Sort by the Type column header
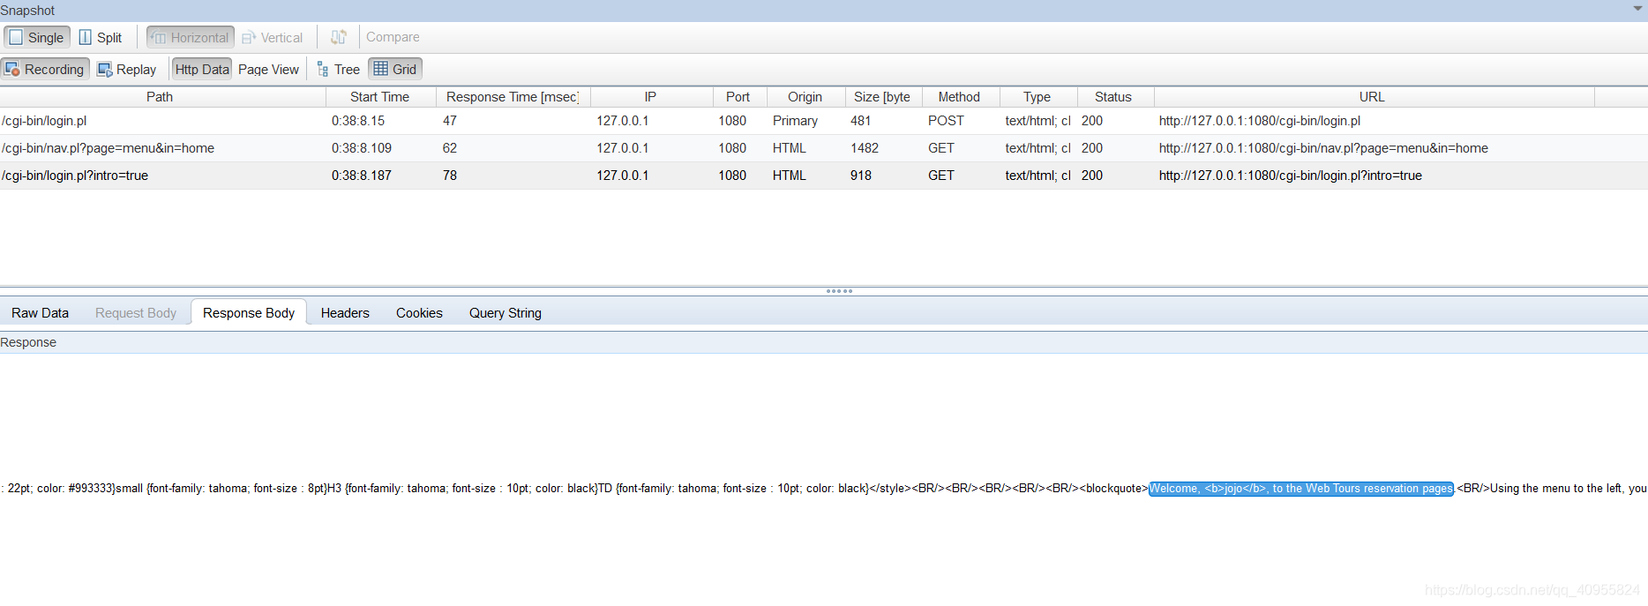The height and width of the screenshot is (606, 1648). 1037,96
